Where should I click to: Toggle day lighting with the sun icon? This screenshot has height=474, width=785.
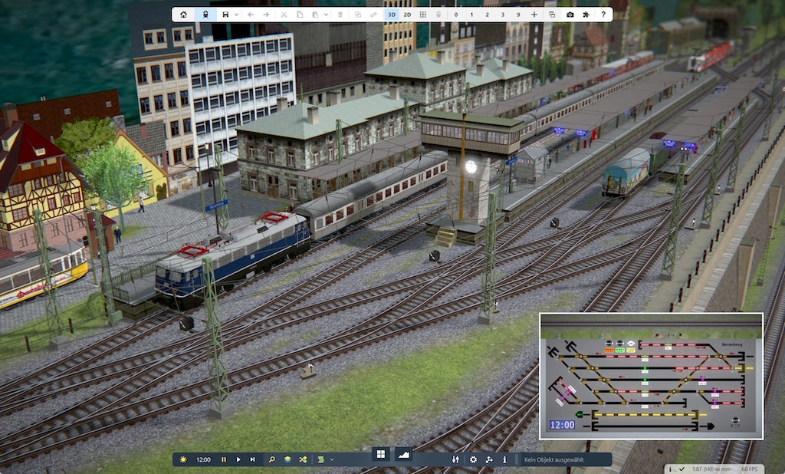[182, 459]
